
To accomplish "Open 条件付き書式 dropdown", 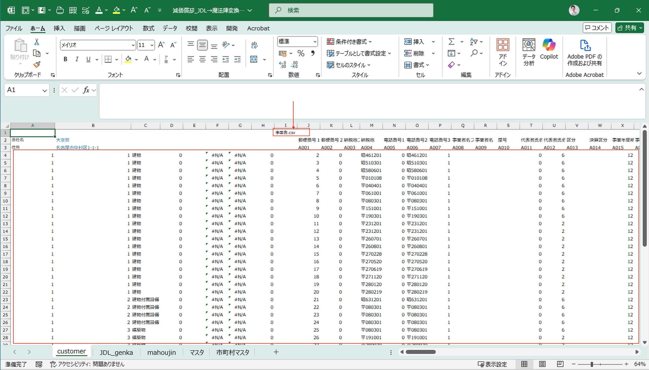I will point(349,42).
